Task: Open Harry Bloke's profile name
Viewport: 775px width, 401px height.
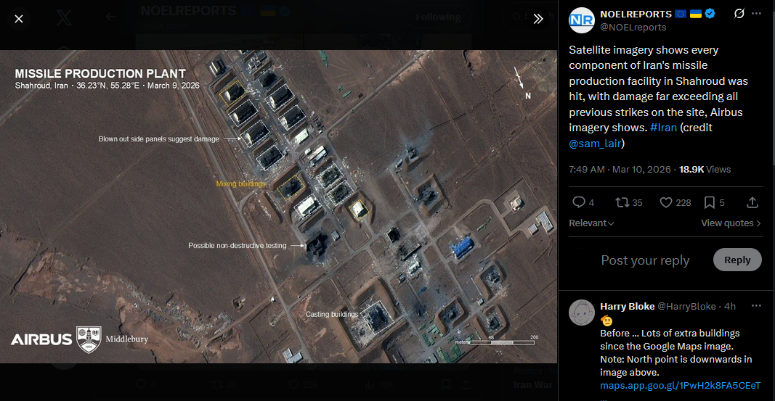Action: [628, 306]
